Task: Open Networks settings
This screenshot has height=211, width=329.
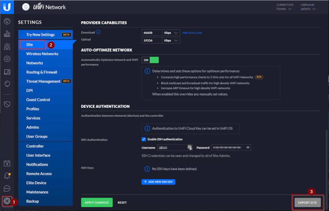Action: point(46,63)
